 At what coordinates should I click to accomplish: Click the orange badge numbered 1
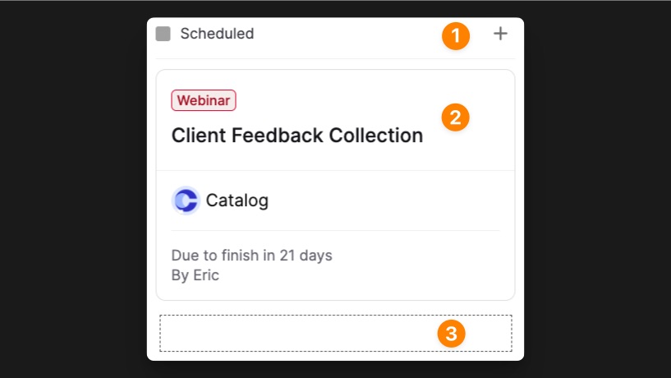point(456,36)
